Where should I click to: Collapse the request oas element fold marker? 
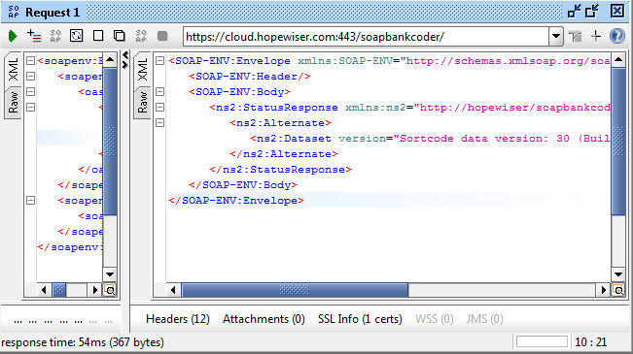[30, 92]
